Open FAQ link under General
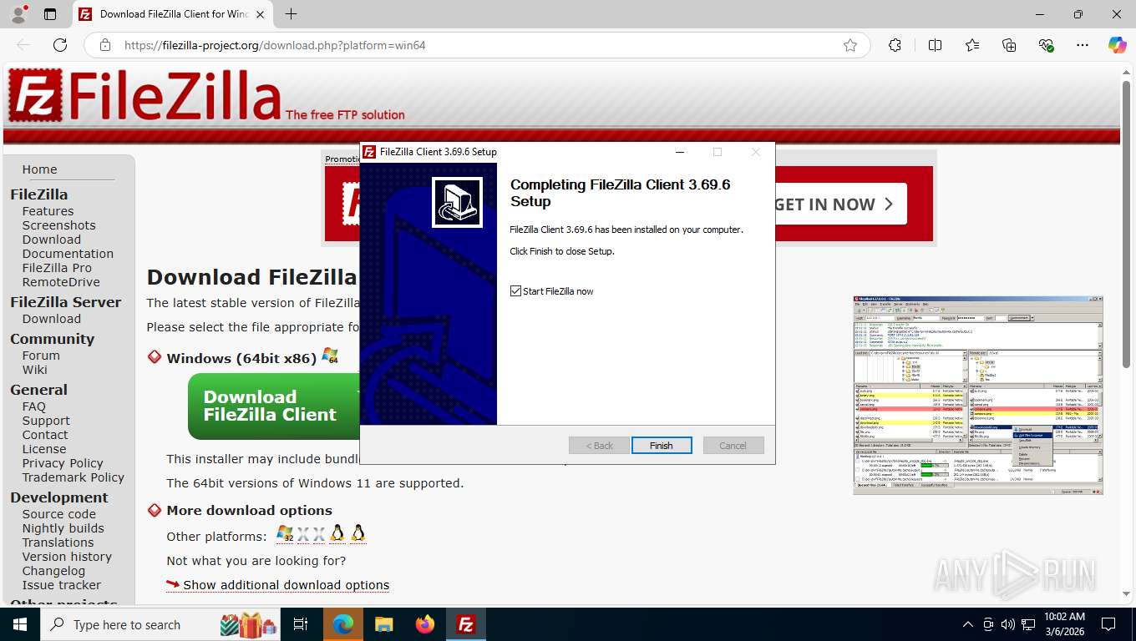The height and width of the screenshot is (641, 1136). tap(34, 406)
